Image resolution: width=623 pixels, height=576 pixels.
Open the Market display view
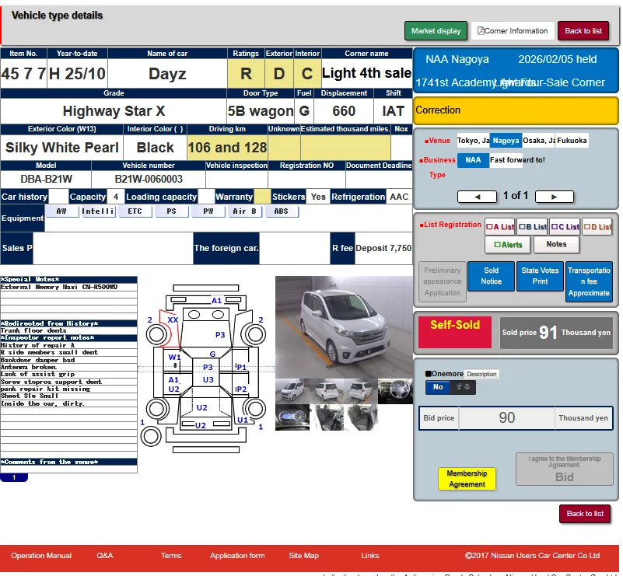coord(436,30)
